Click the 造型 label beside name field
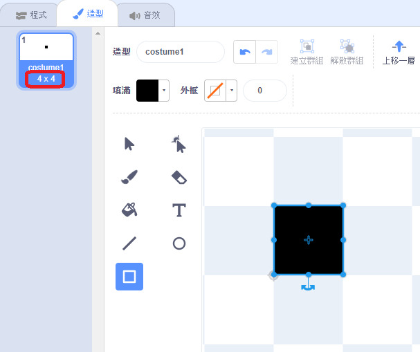Image resolution: width=420 pixels, height=352 pixels. [x=121, y=52]
